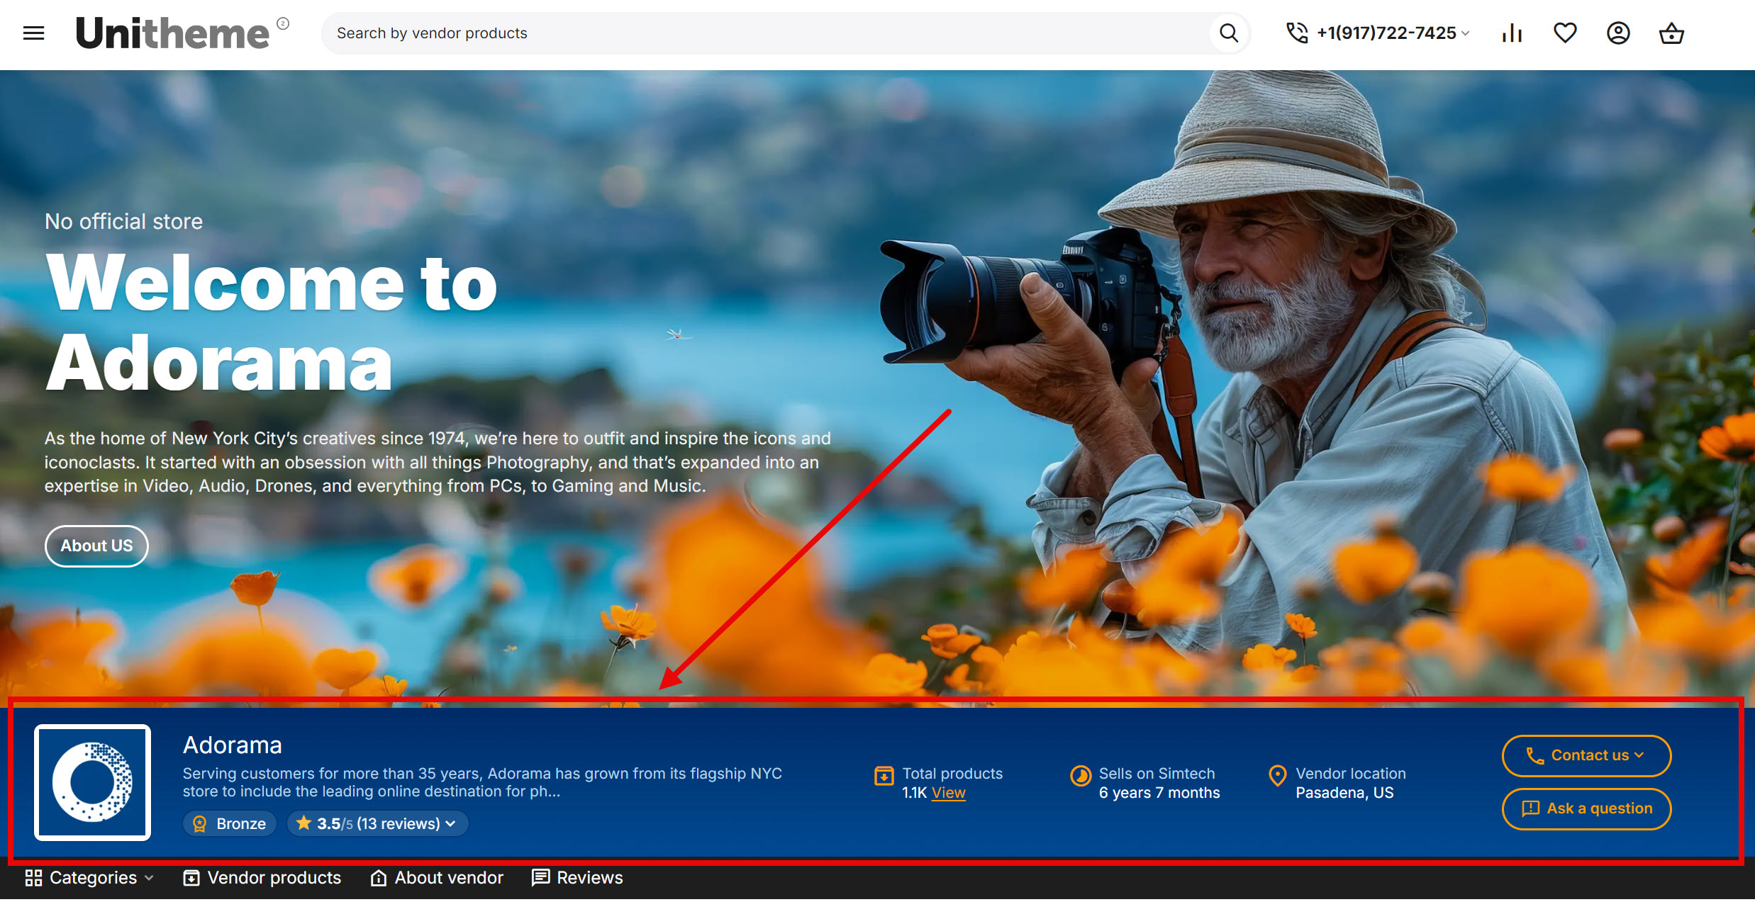Open the shopping cart icon
Image resolution: width=1755 pixels, height=919 pixels.
1671,33
